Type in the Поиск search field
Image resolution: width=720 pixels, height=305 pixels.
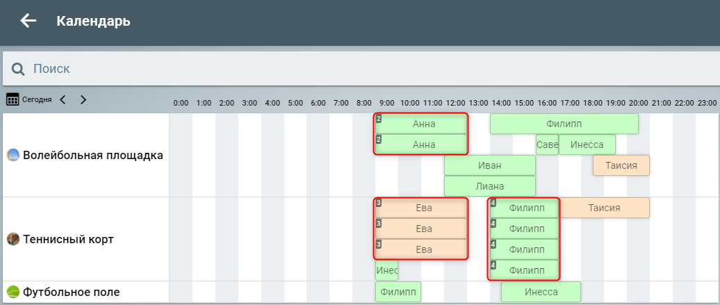(x=347, y=69)
